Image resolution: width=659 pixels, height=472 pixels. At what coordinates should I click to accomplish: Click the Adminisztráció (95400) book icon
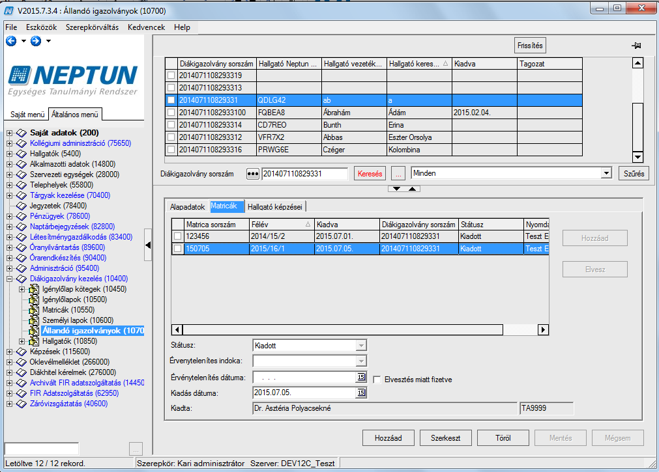pos(22,268)
